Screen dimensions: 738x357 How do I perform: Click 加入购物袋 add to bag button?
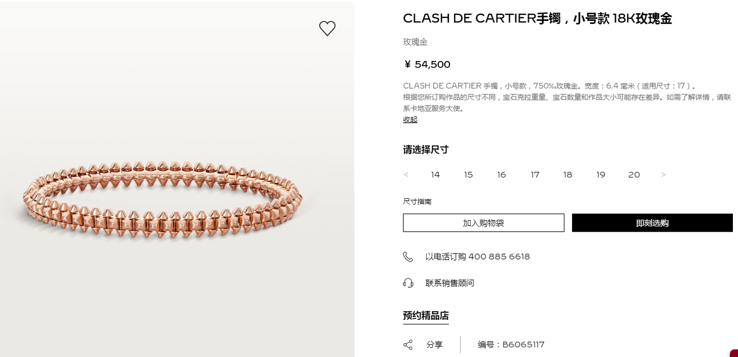click(x=484, y=223)
